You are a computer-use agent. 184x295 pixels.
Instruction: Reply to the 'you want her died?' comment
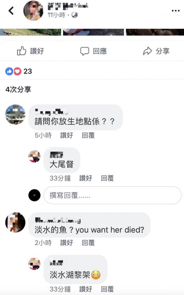[x=88, y=243]
